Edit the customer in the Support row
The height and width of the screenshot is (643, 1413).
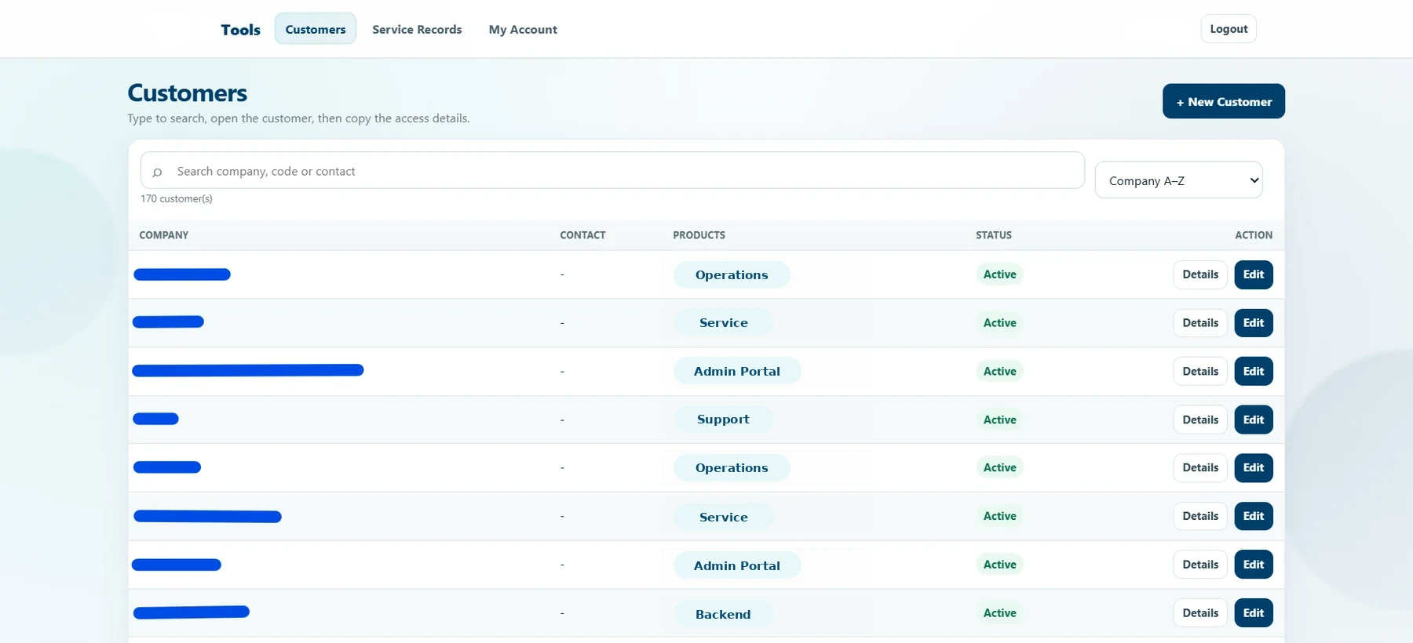[x=1254, y=420]
